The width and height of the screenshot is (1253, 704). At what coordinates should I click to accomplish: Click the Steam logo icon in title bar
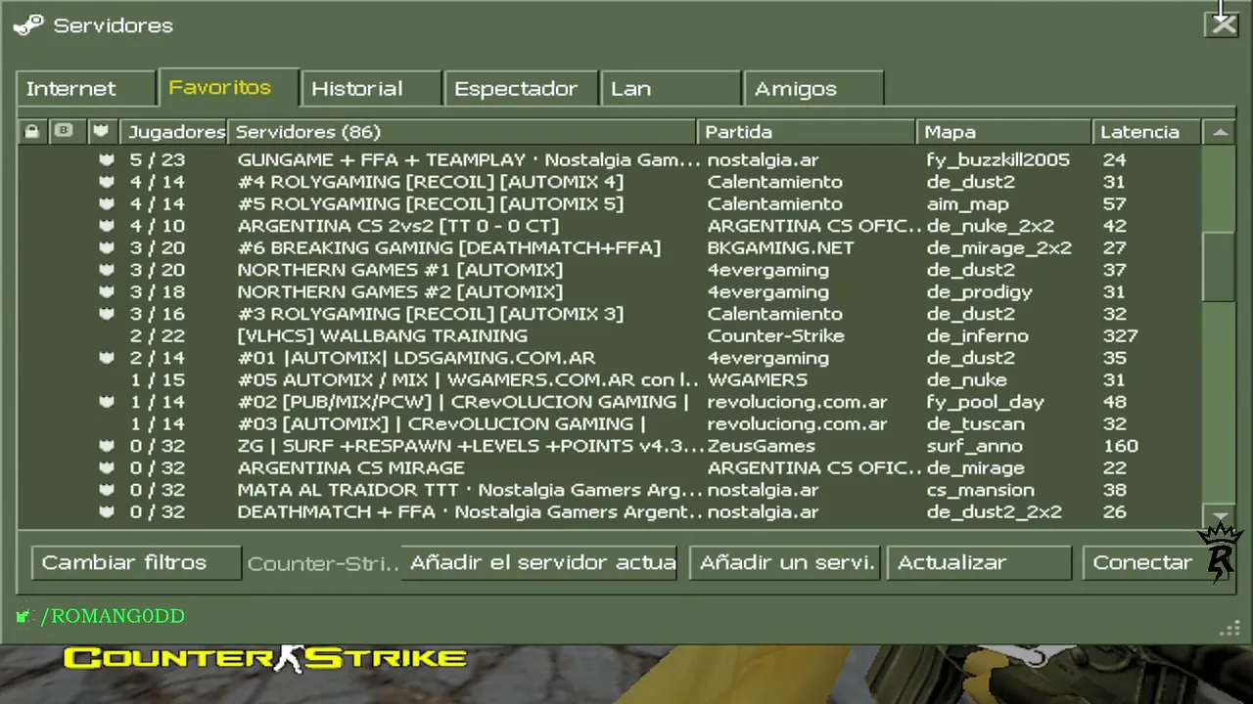click(x=28, y=25)
